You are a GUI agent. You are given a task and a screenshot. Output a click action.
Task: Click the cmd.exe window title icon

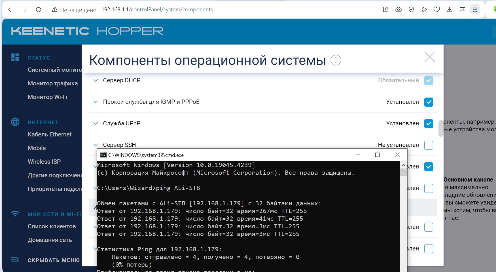(103, 155)
